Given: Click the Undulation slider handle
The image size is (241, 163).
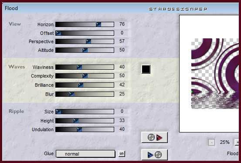Looking at the screenshot, I should pos(79,129).
